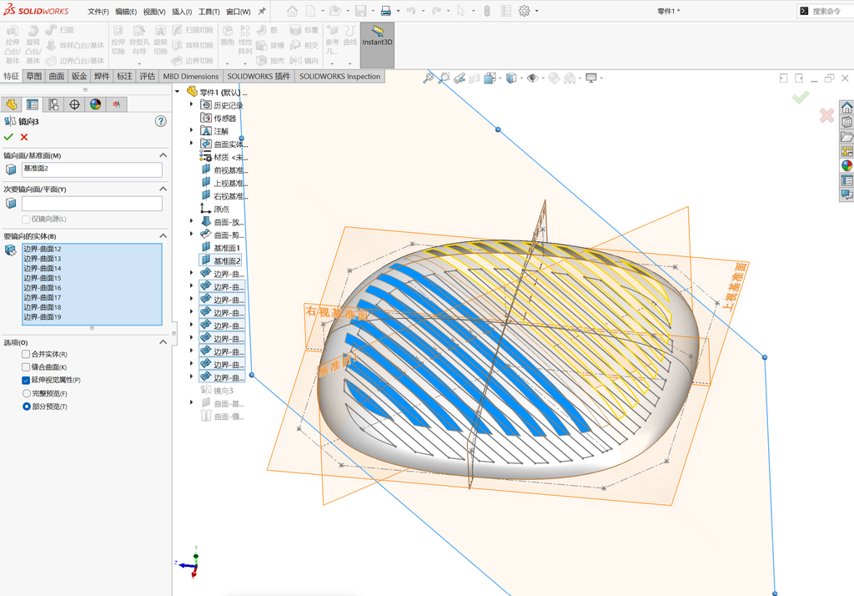Image resolution: width=854 pixels, height=596 pixels.
Task: Open Design Library in task pane
Action: [847, 122]
